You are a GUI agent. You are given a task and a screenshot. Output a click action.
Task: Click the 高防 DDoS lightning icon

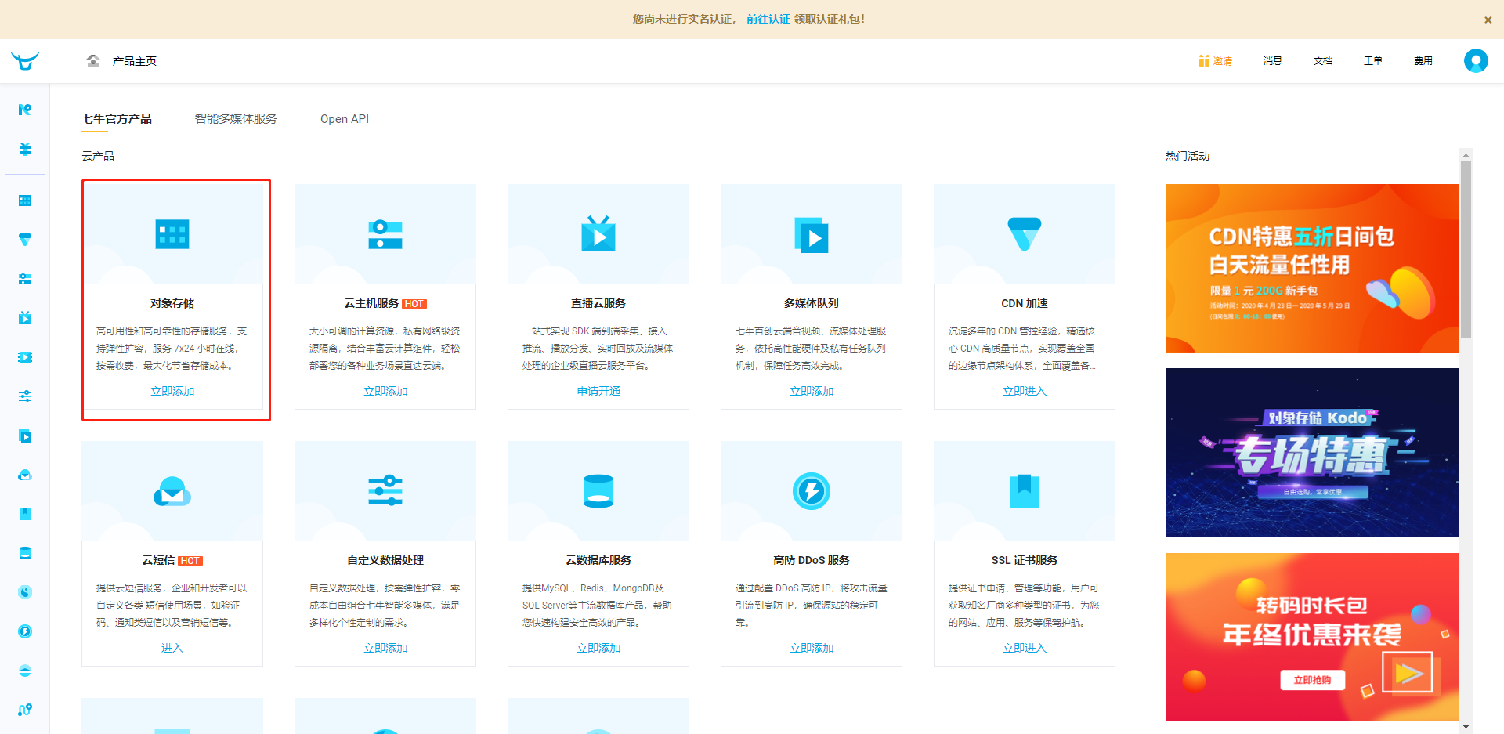[x=812, y=491]
